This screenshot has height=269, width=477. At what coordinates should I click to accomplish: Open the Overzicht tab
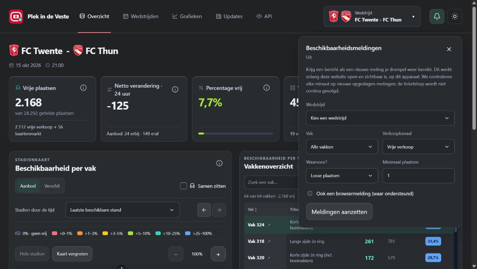[x=94, y=16]
